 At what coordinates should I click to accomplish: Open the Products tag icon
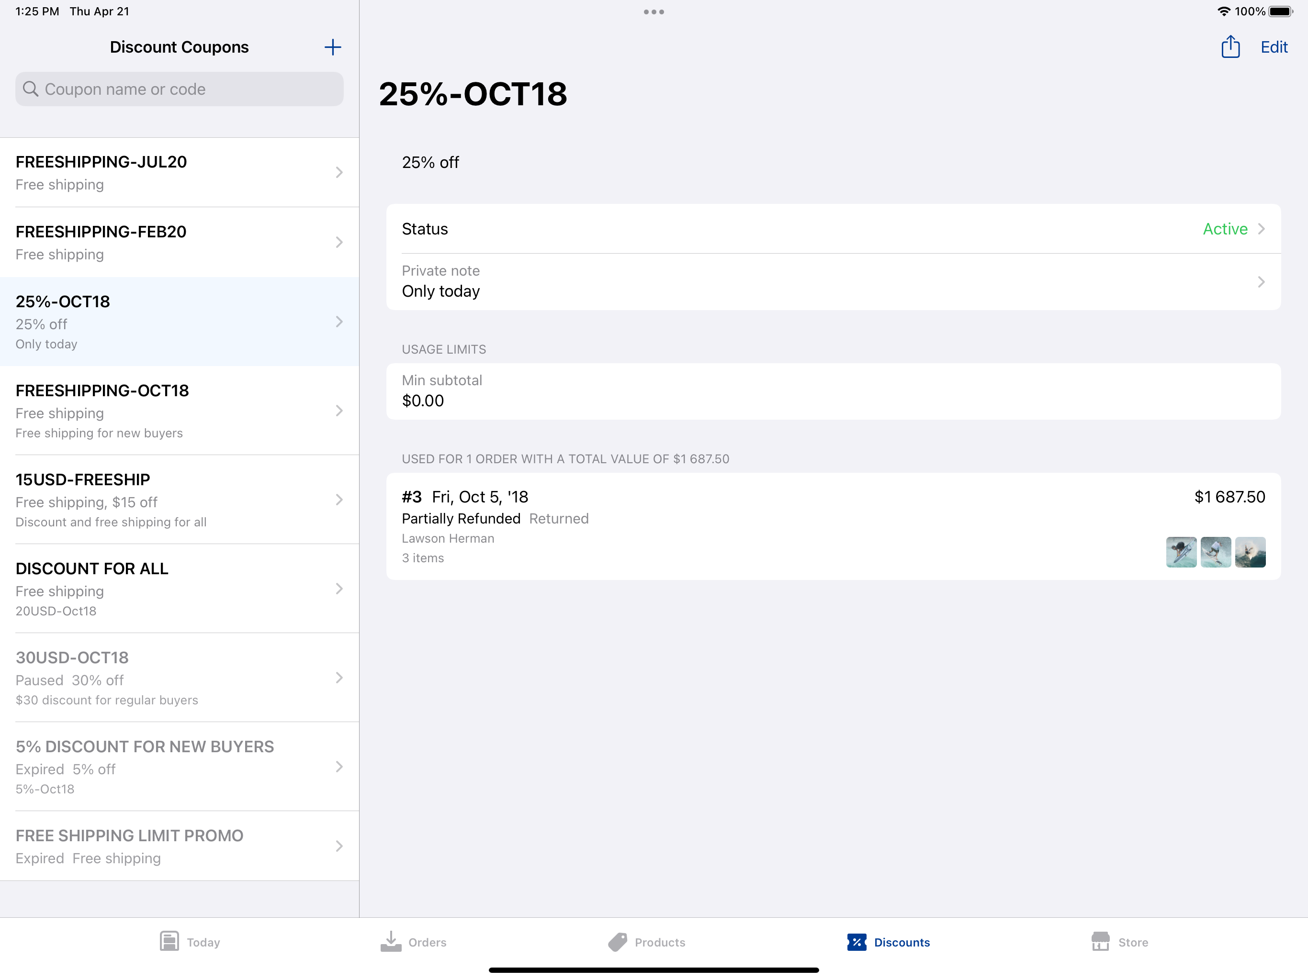(x=617, y=942)
